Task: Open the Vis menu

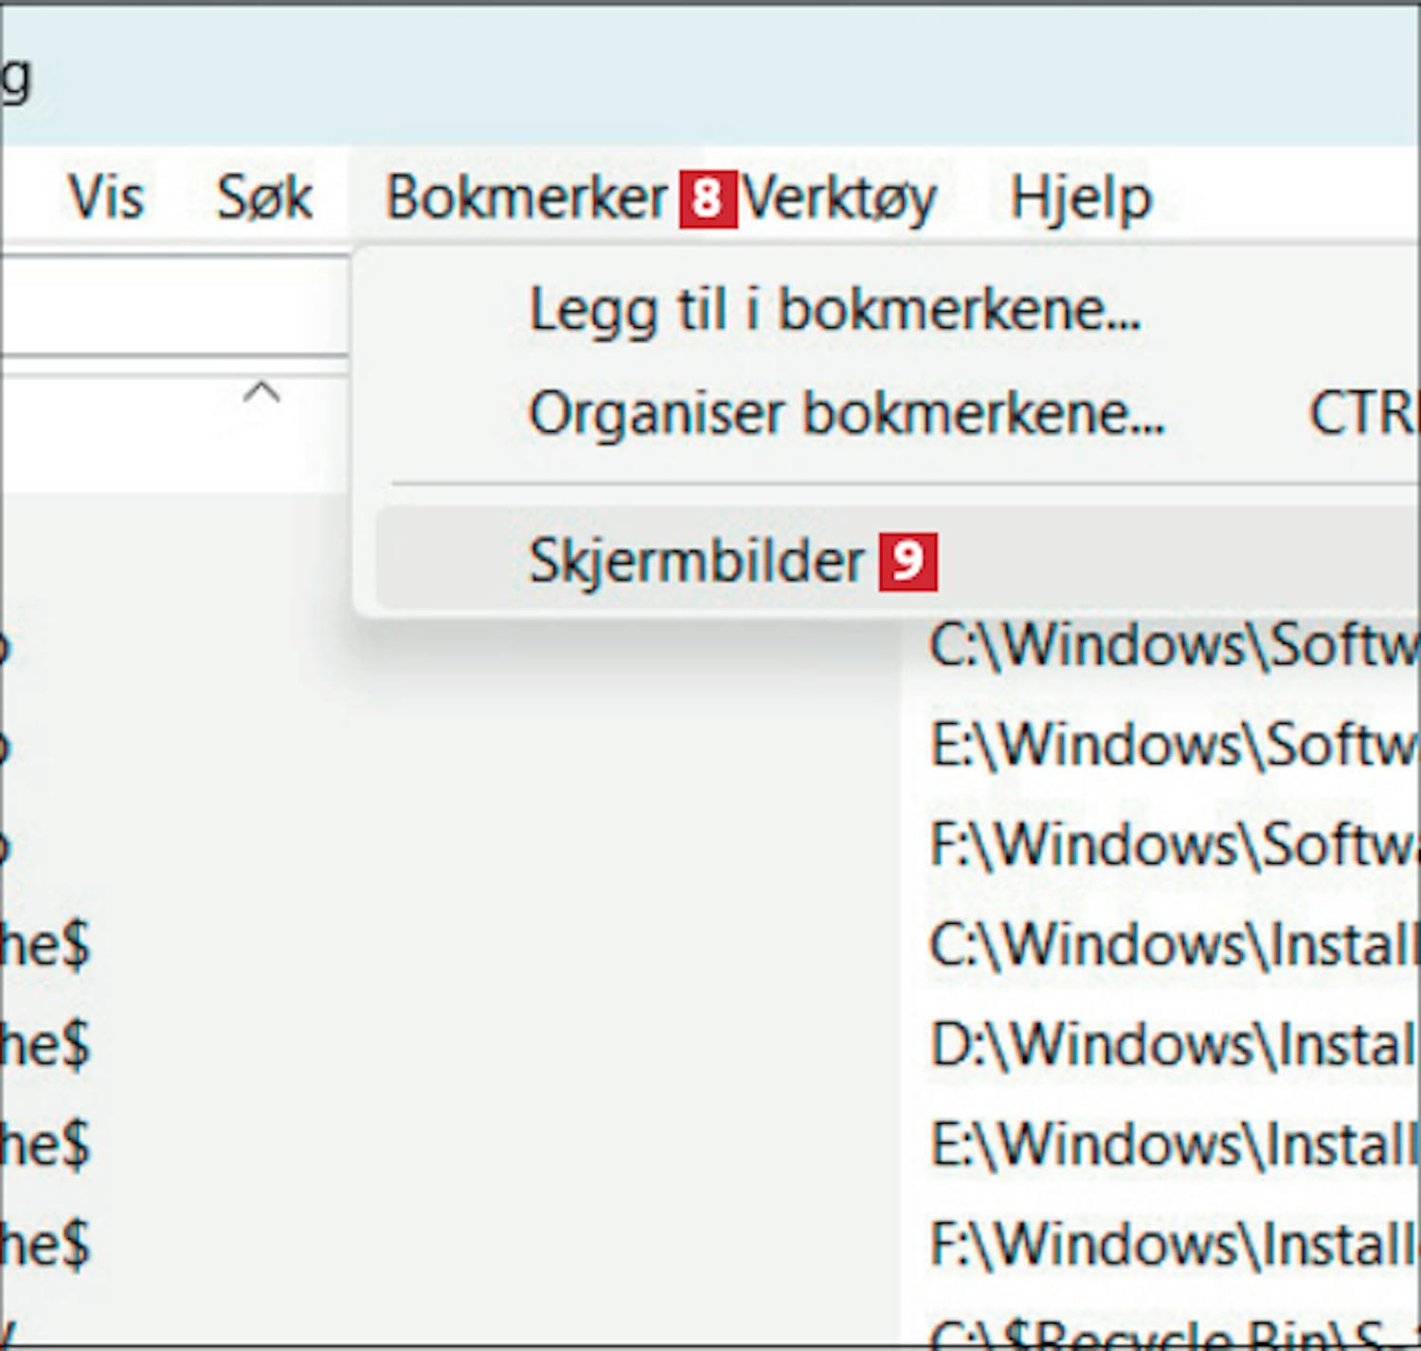Action: click(105, 198)
